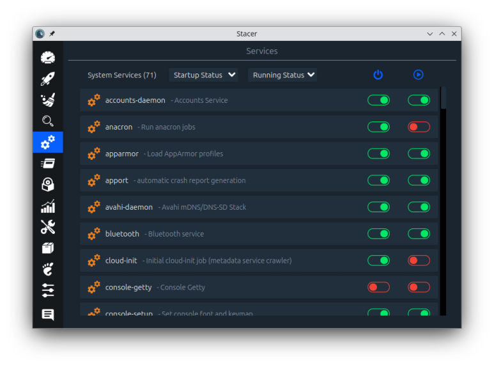Click the avahi-daemon gears icon
This screenshot has width=494, height=367.
94,207
